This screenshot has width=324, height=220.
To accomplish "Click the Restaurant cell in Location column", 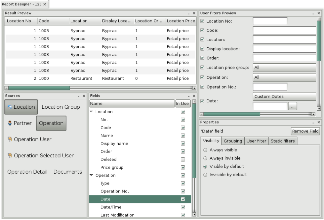I will (x=81, y=79).
